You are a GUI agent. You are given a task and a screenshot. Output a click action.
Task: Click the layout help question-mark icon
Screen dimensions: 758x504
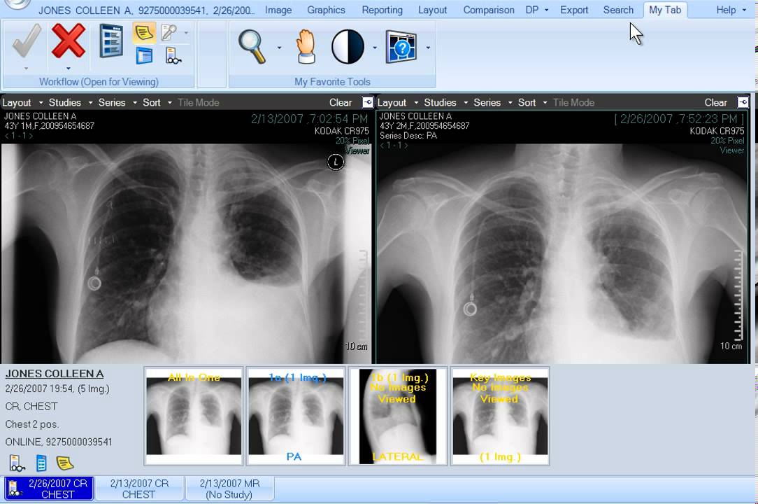point(401,47)
